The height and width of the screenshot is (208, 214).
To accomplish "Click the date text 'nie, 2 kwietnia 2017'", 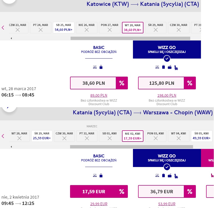I will (20, 197).
